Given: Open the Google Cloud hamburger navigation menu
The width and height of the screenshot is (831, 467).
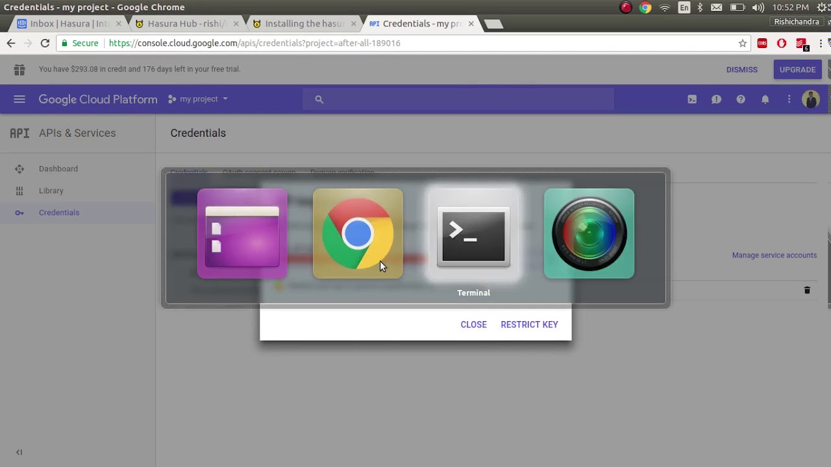Looking at the screenshot, I should (19, 99).
